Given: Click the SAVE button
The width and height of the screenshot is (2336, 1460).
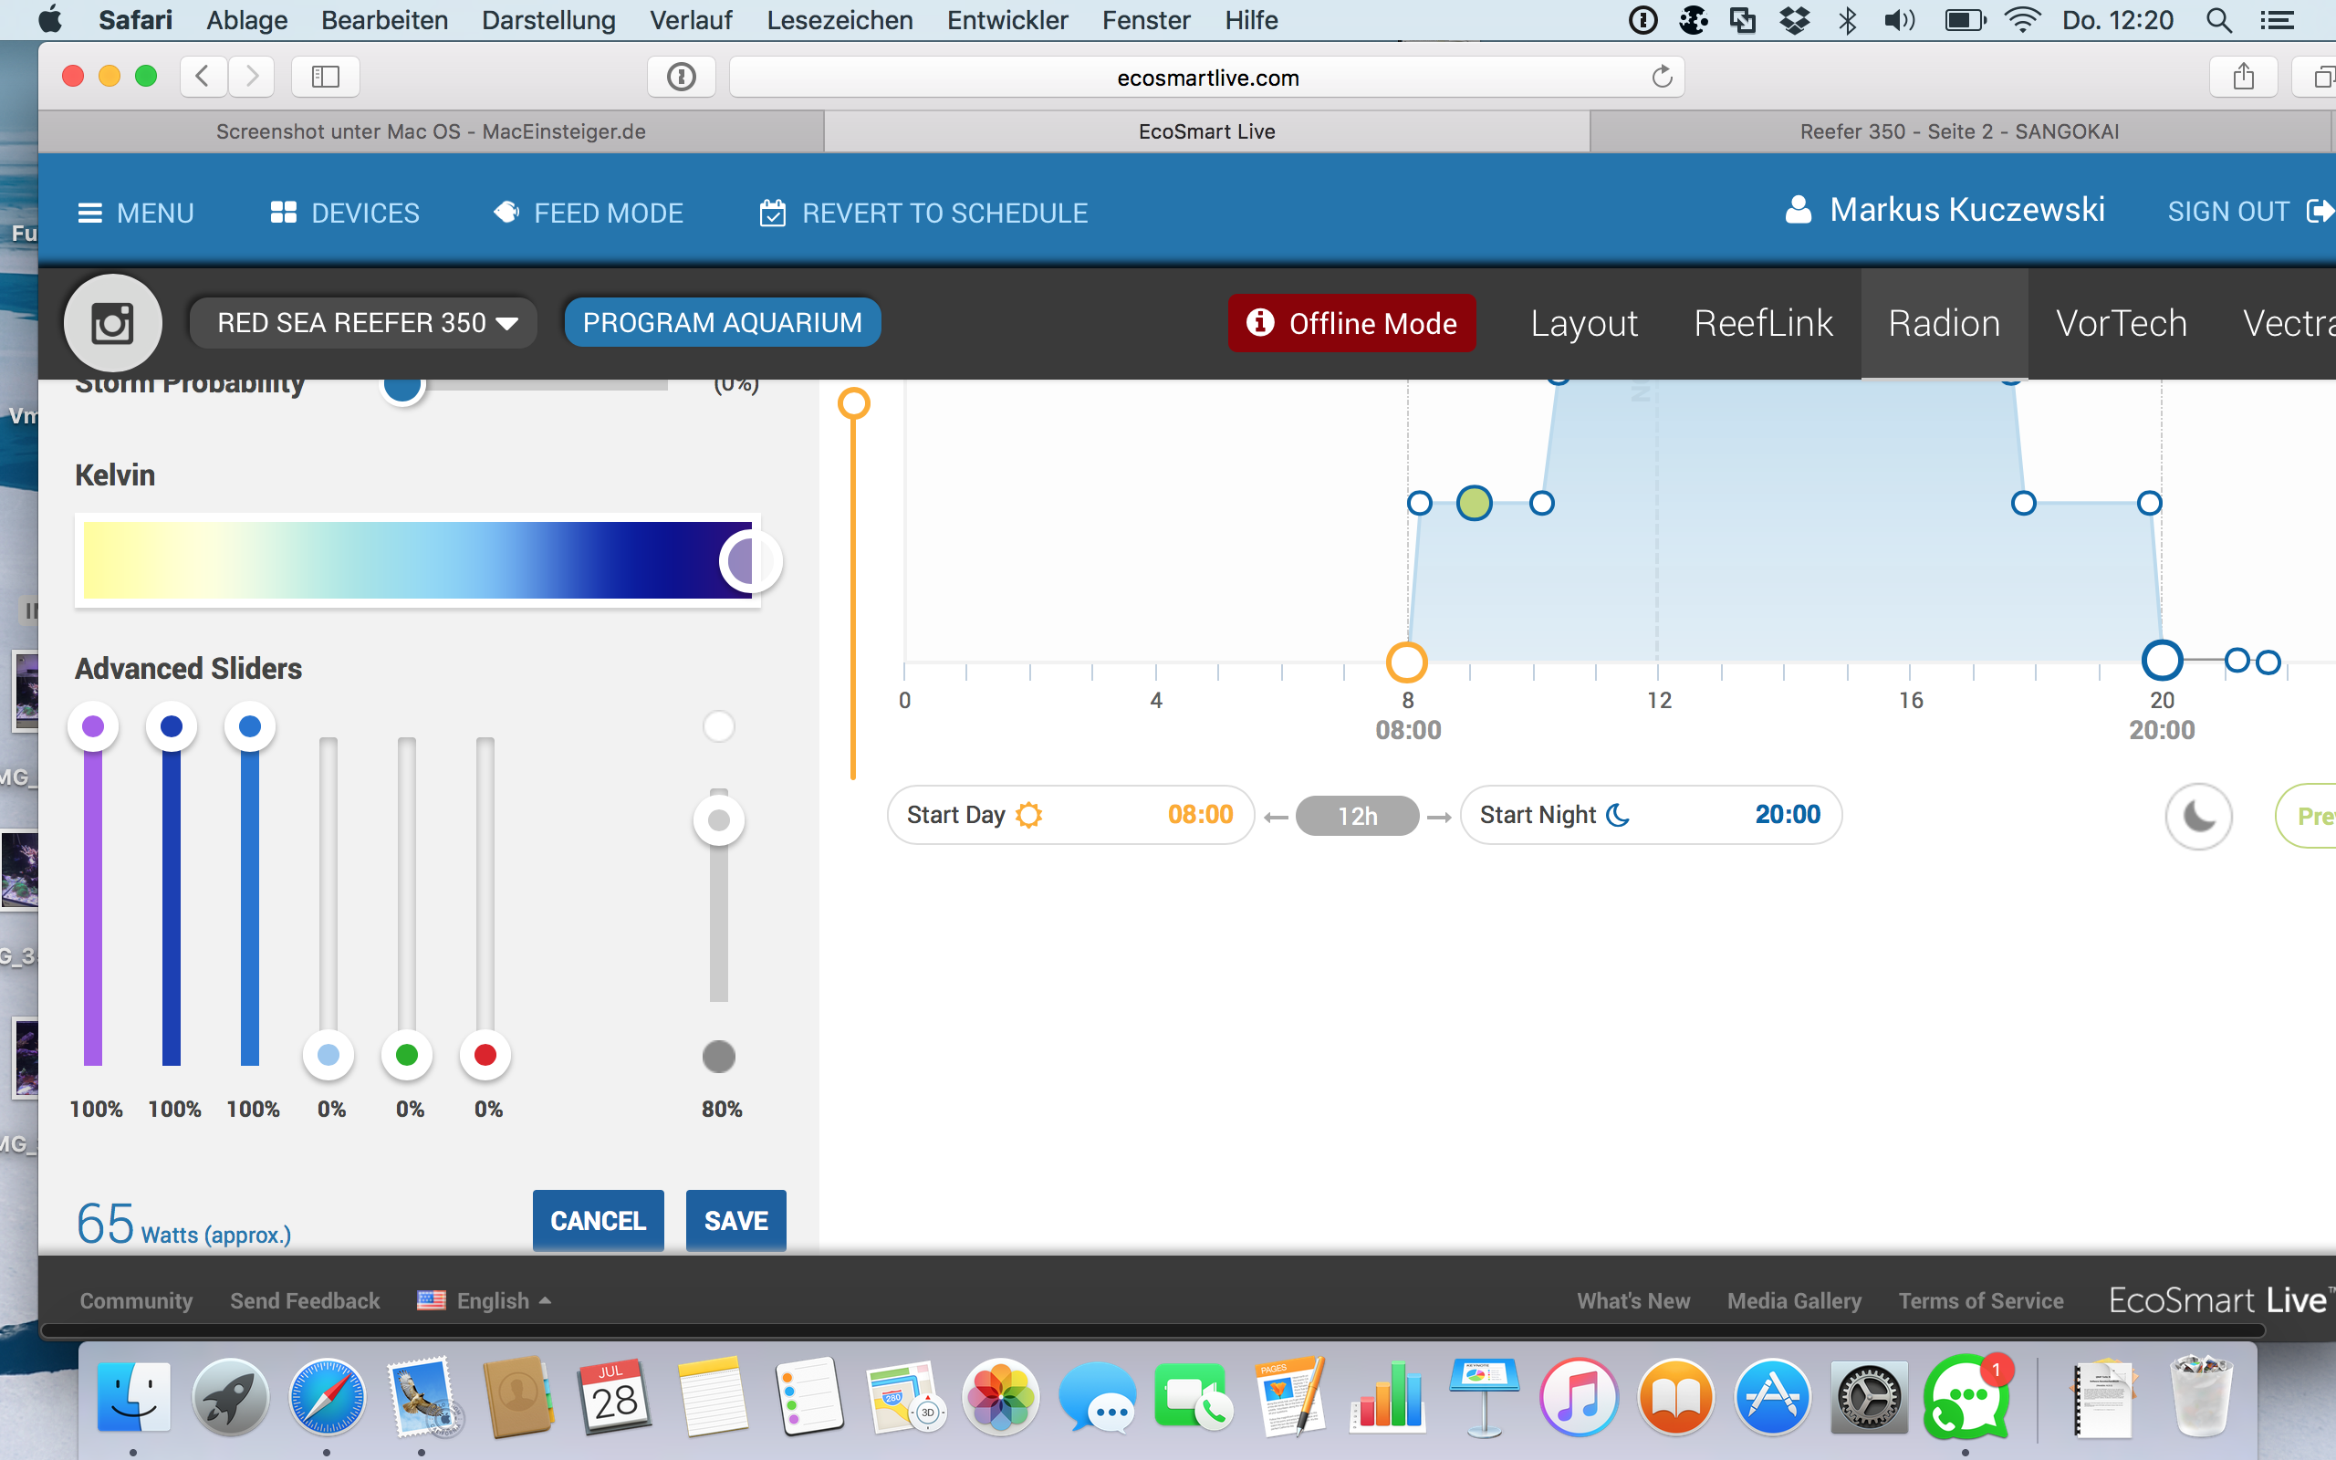Looking at the screenshot, I should point(735,1221).
